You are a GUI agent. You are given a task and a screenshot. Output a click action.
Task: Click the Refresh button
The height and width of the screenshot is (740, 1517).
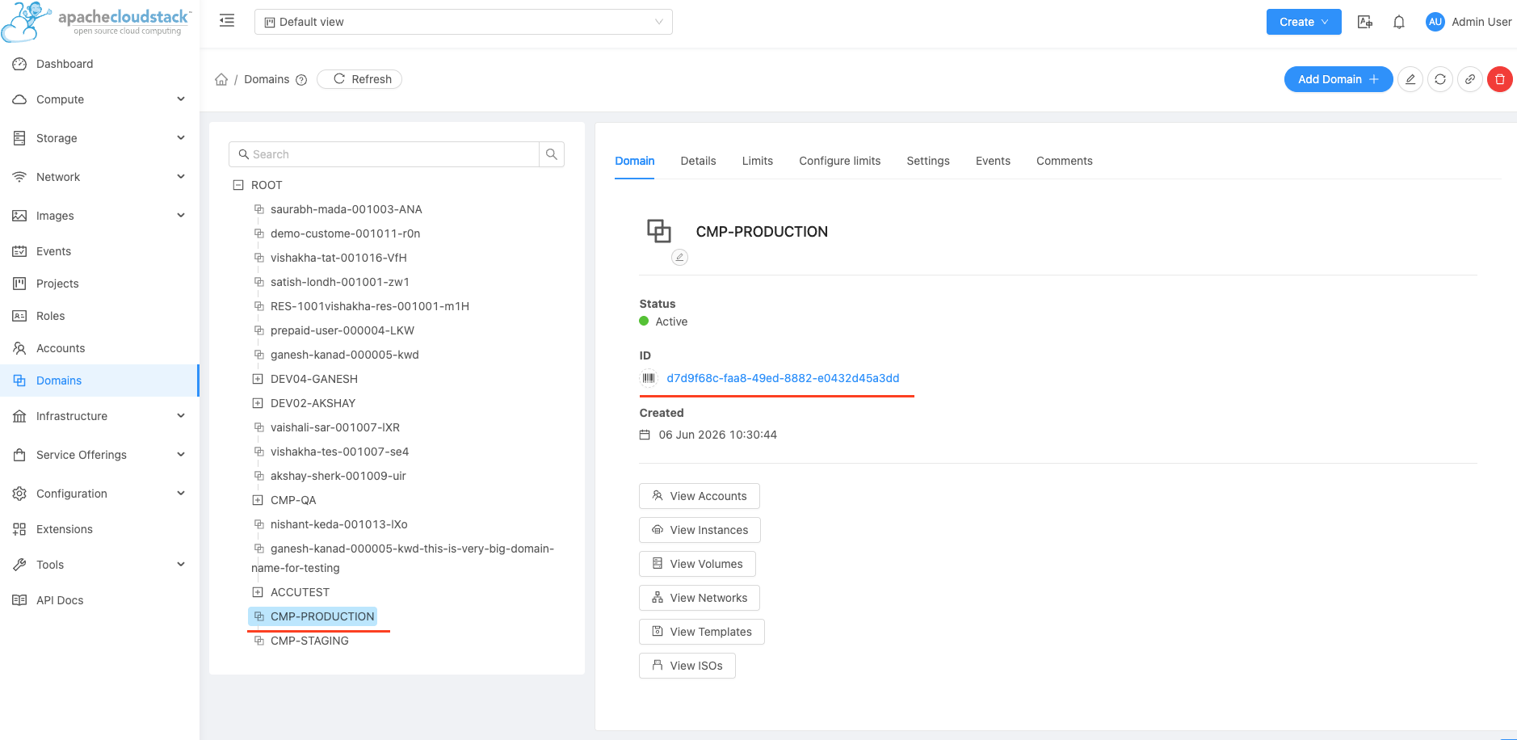coord(359,79)
